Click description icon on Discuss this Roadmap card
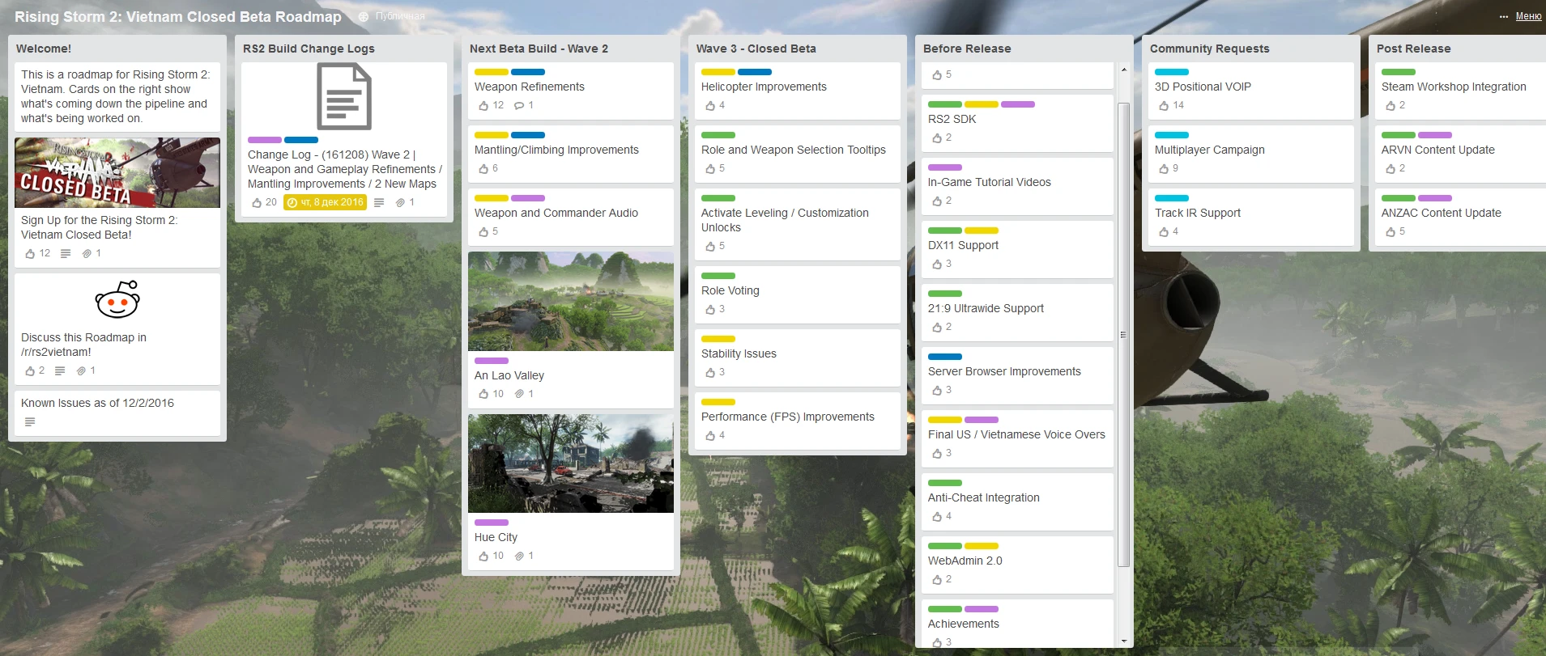 [60, 370]
